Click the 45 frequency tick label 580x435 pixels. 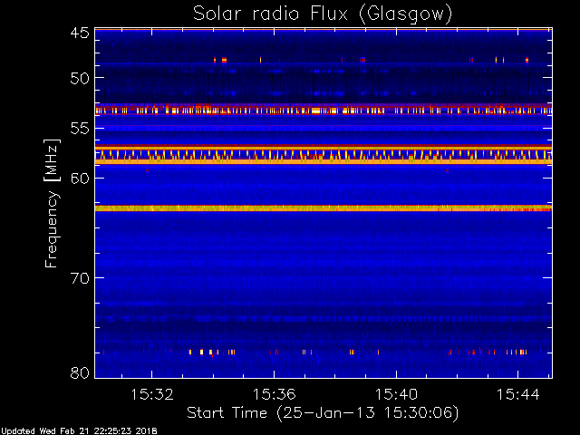tap(80, 33)
